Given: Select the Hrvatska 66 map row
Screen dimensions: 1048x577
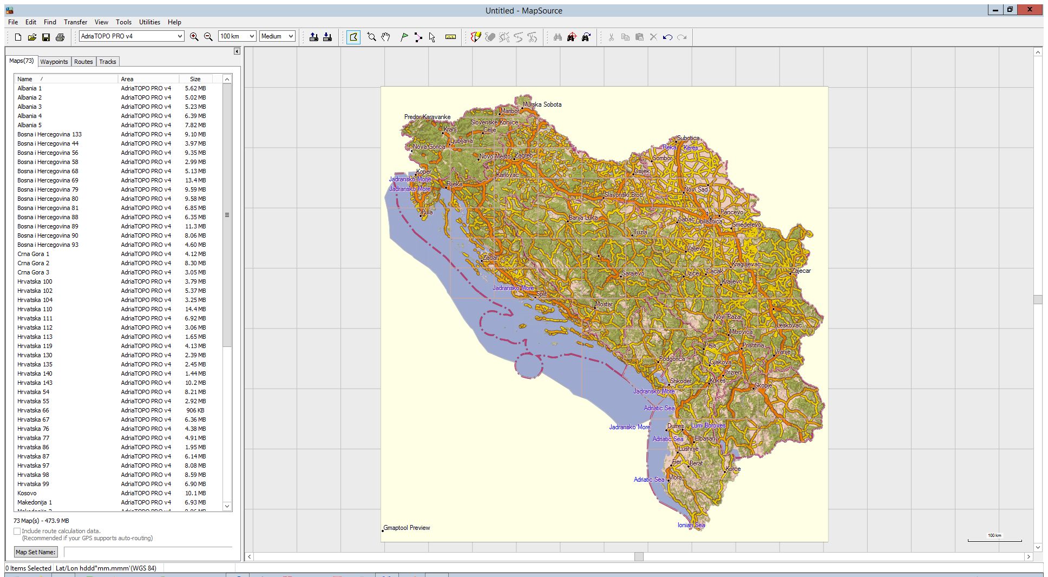Looking at the screenshot, I should pos(118,410).
